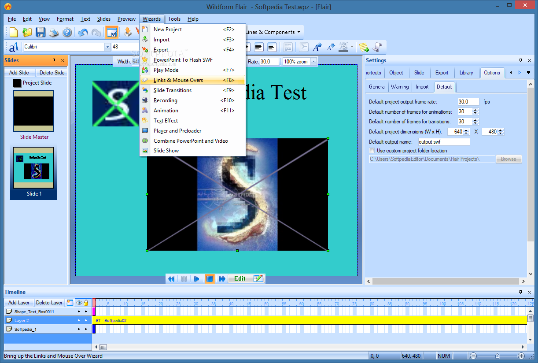Click the Redo arrow icon
The image size is (538, 363).
click(x=96, y=32)
